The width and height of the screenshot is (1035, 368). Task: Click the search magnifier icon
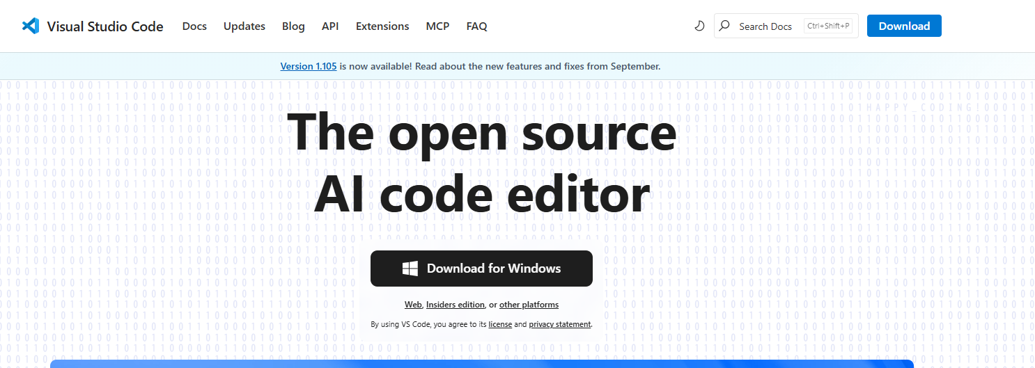(x=724, y=26)
